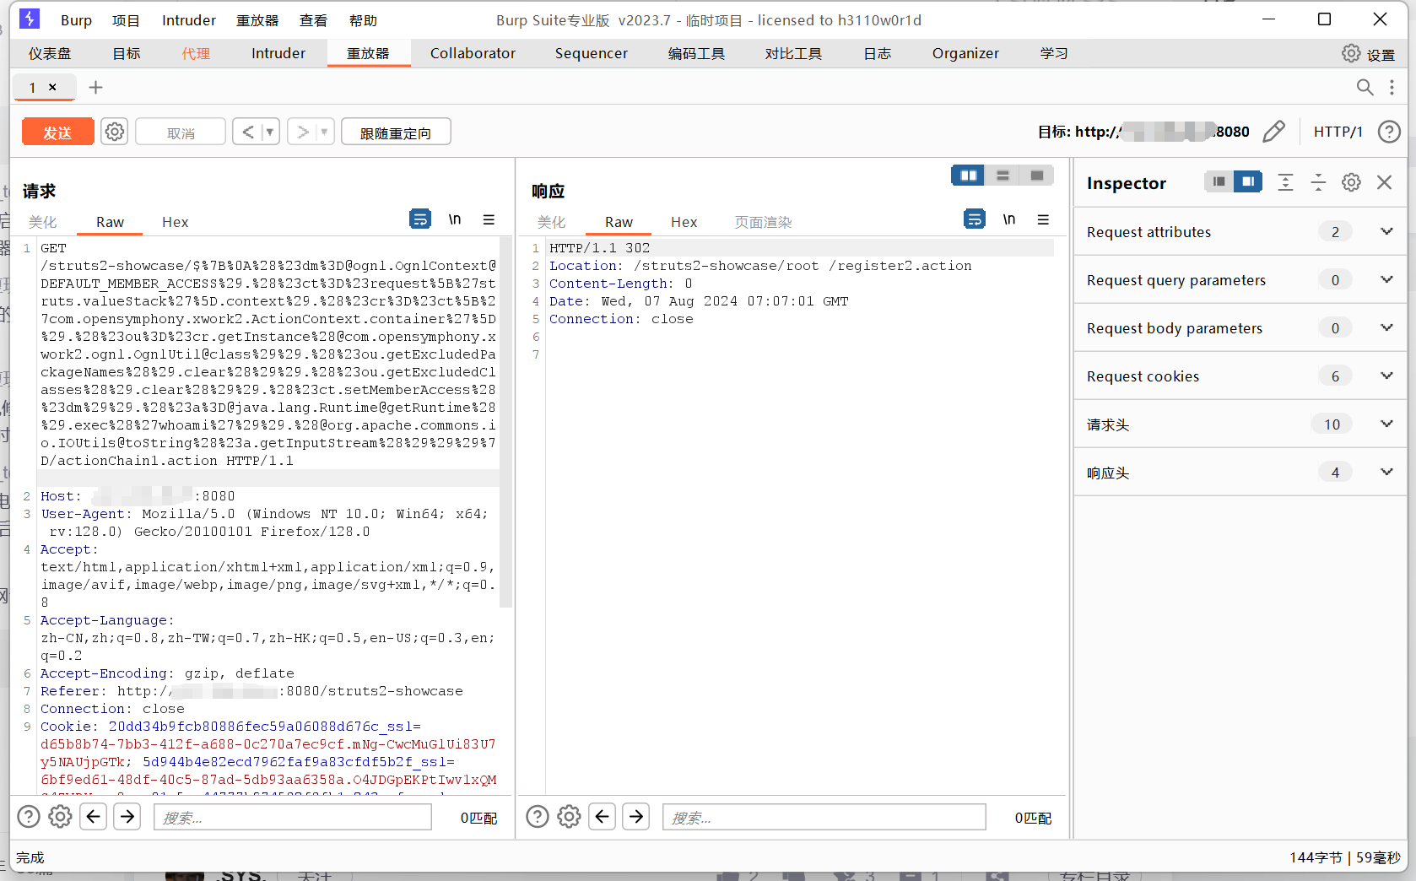
Task: Click HTTP/1 protocol button
Action: point(1338,132)
